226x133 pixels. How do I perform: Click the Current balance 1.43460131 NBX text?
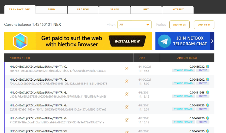[x=33, y=24]
